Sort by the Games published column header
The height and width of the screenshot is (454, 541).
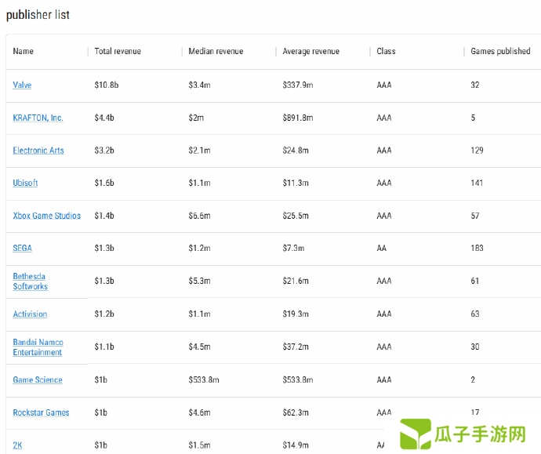pyautogui.click(x=500, y=51)
